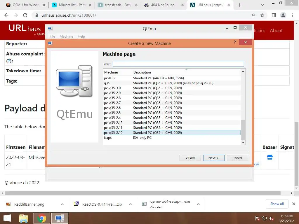
Task: Click the Chrome forward arrow
Action: pyautogui.click(x=16, y=15)
